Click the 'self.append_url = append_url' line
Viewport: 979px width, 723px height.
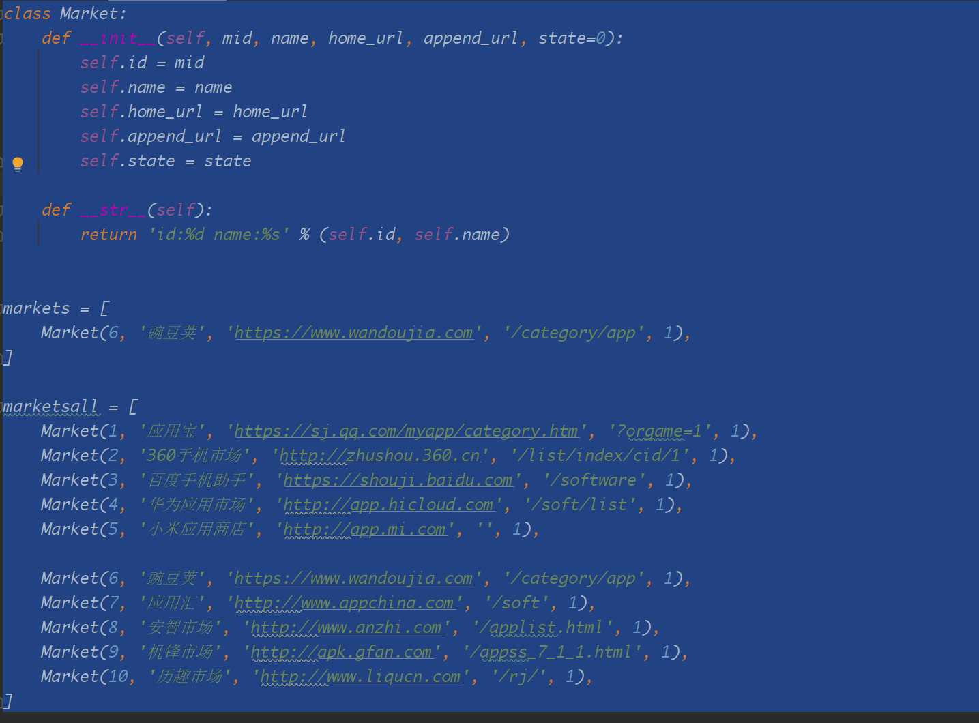tap(213, 136)
